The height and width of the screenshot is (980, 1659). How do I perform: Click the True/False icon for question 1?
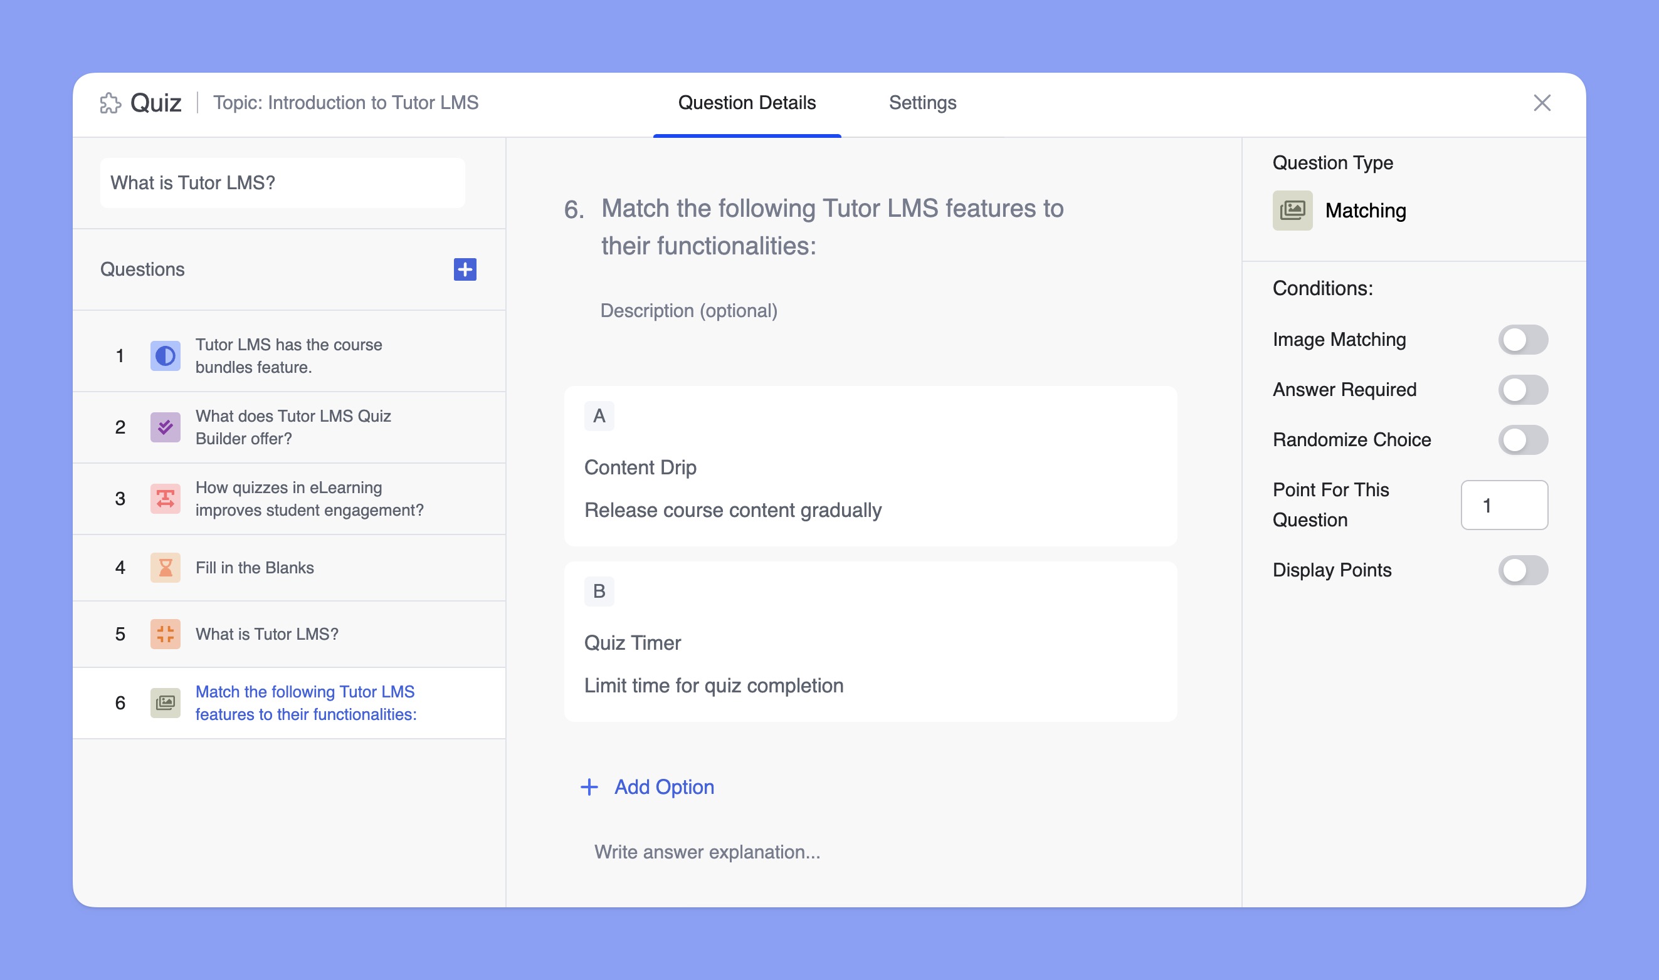tap(165, 356)
